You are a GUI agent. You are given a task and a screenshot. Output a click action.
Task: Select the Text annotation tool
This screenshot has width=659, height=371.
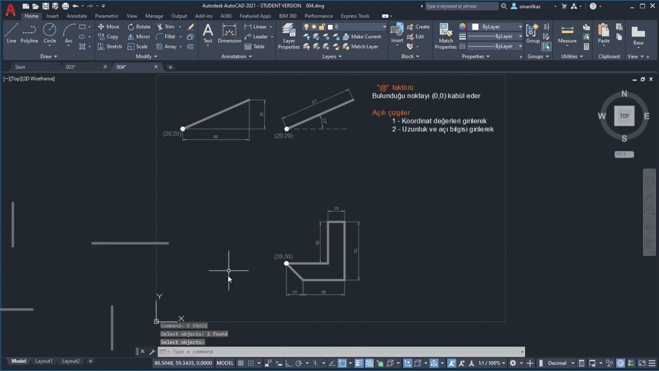(x=207, y=33)
